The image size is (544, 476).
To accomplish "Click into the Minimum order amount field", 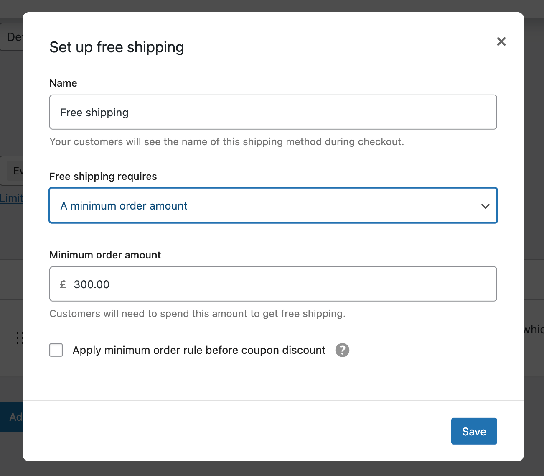I will tap(284, 284).
